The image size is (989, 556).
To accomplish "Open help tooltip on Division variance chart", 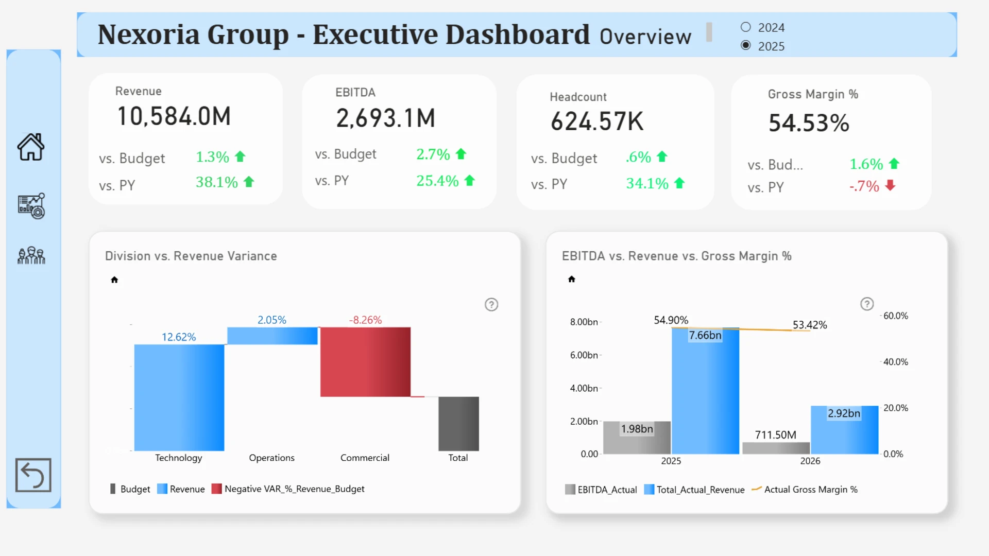I will [x=491, y=305].
